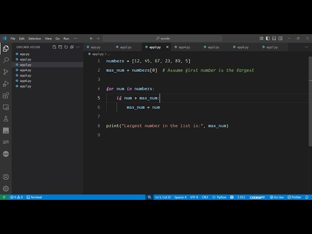Change indentation via Spaces: 4
This screenshot has height=234, width=312.
(180, 197)
